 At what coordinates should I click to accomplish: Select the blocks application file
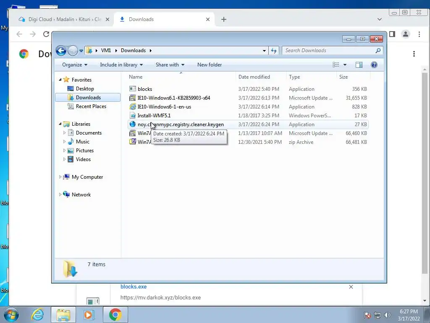[248, 89]
